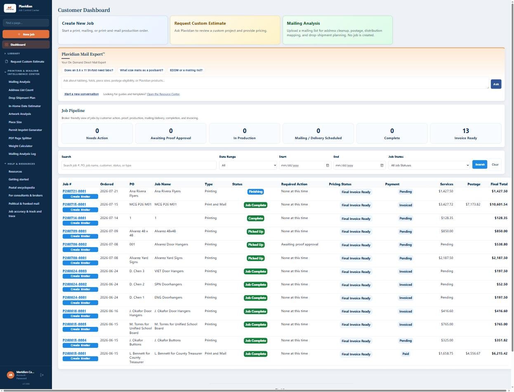Click the Complete pipeline tile
The height and width of the screenshot is (392, 514).
392,133
